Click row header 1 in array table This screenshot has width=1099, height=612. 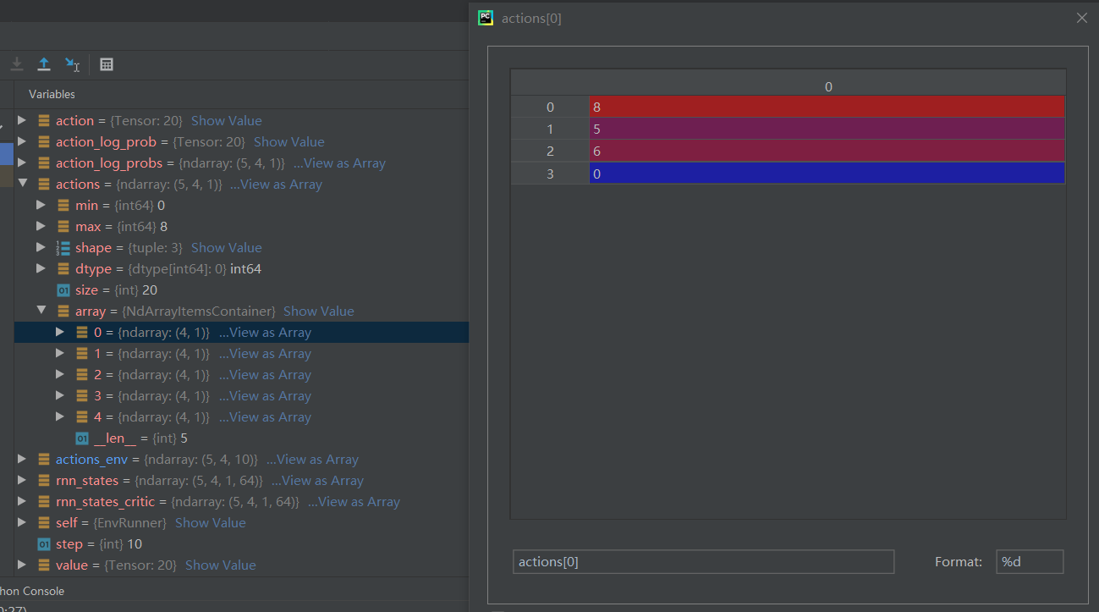pos(550,129)
